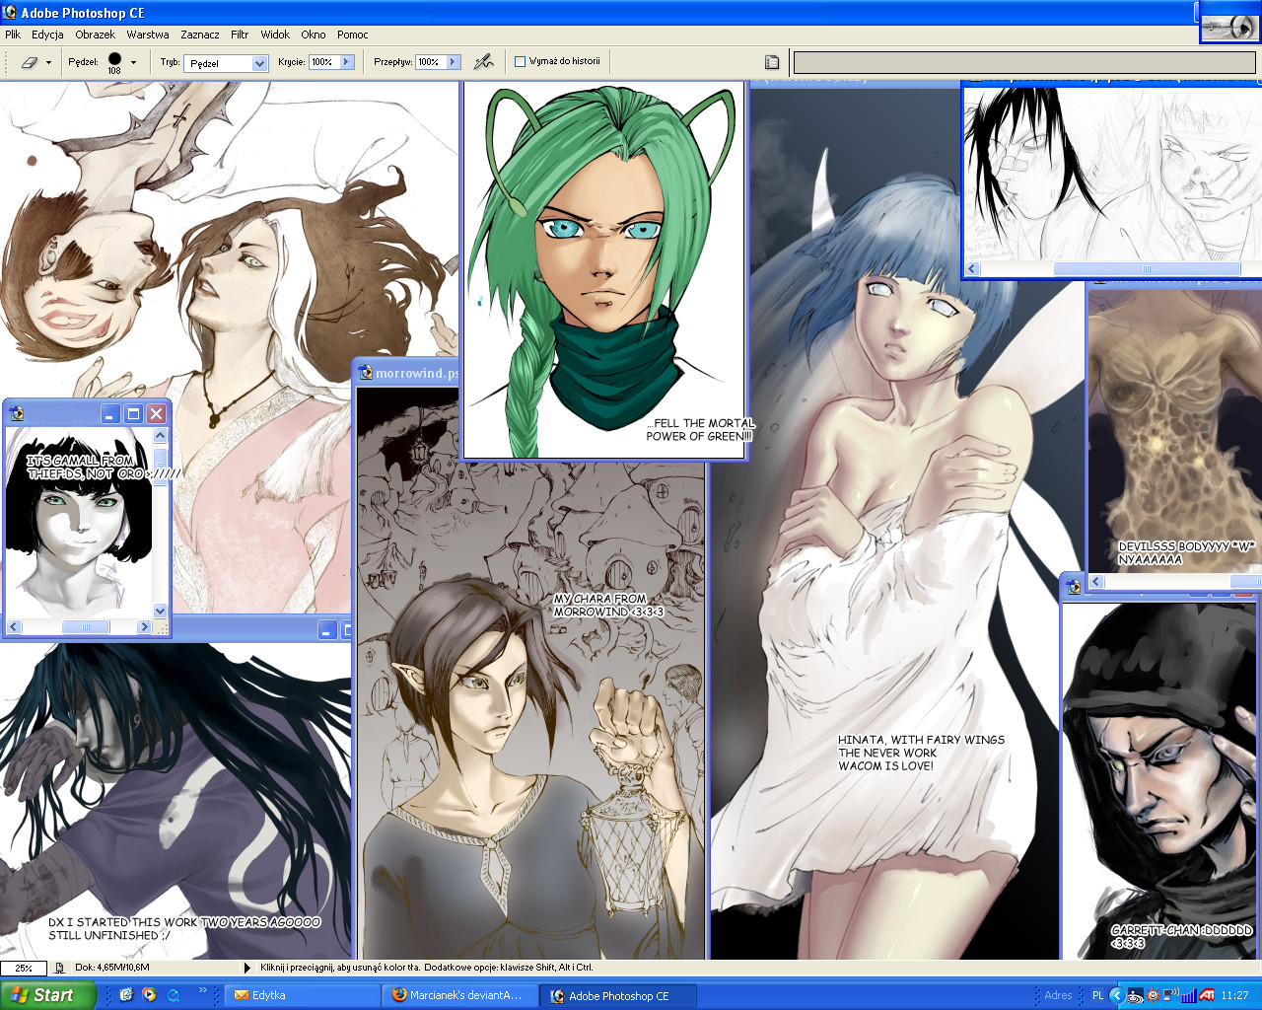Image resolution: width=1262 pixels, height=1010 pixels.
Task: Click the Garrett-chan document window icon
Action: 1074,586
